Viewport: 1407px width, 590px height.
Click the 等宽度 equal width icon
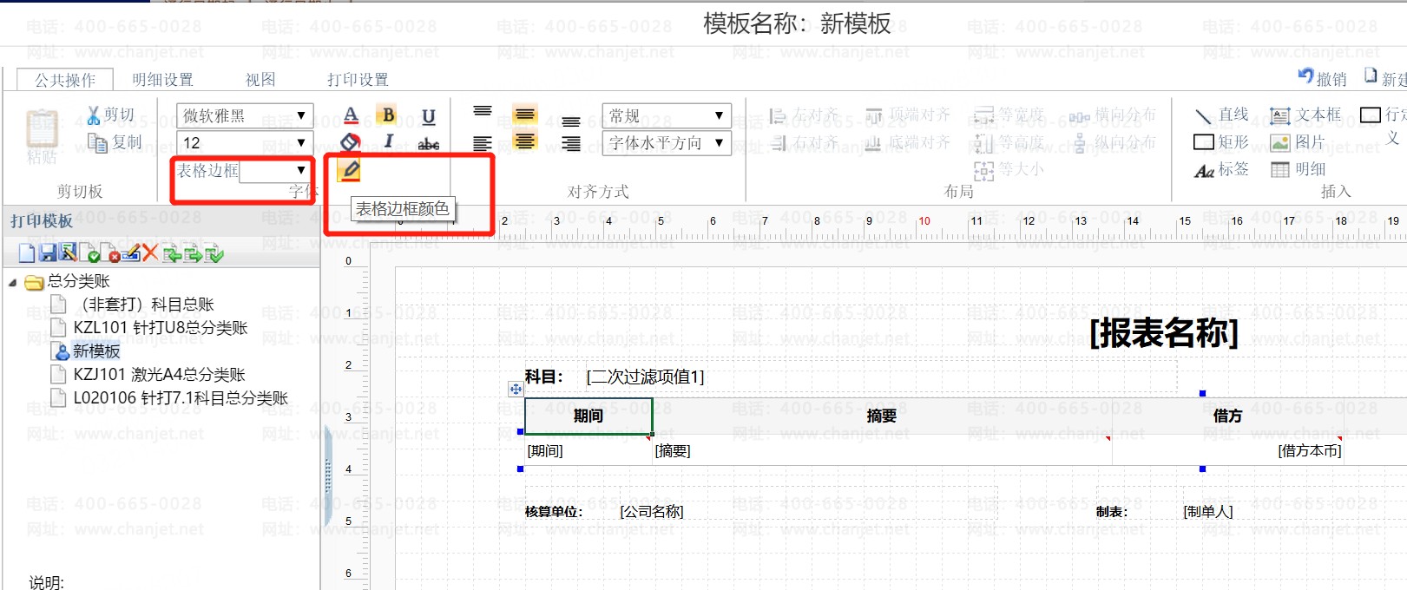(983, 115)
